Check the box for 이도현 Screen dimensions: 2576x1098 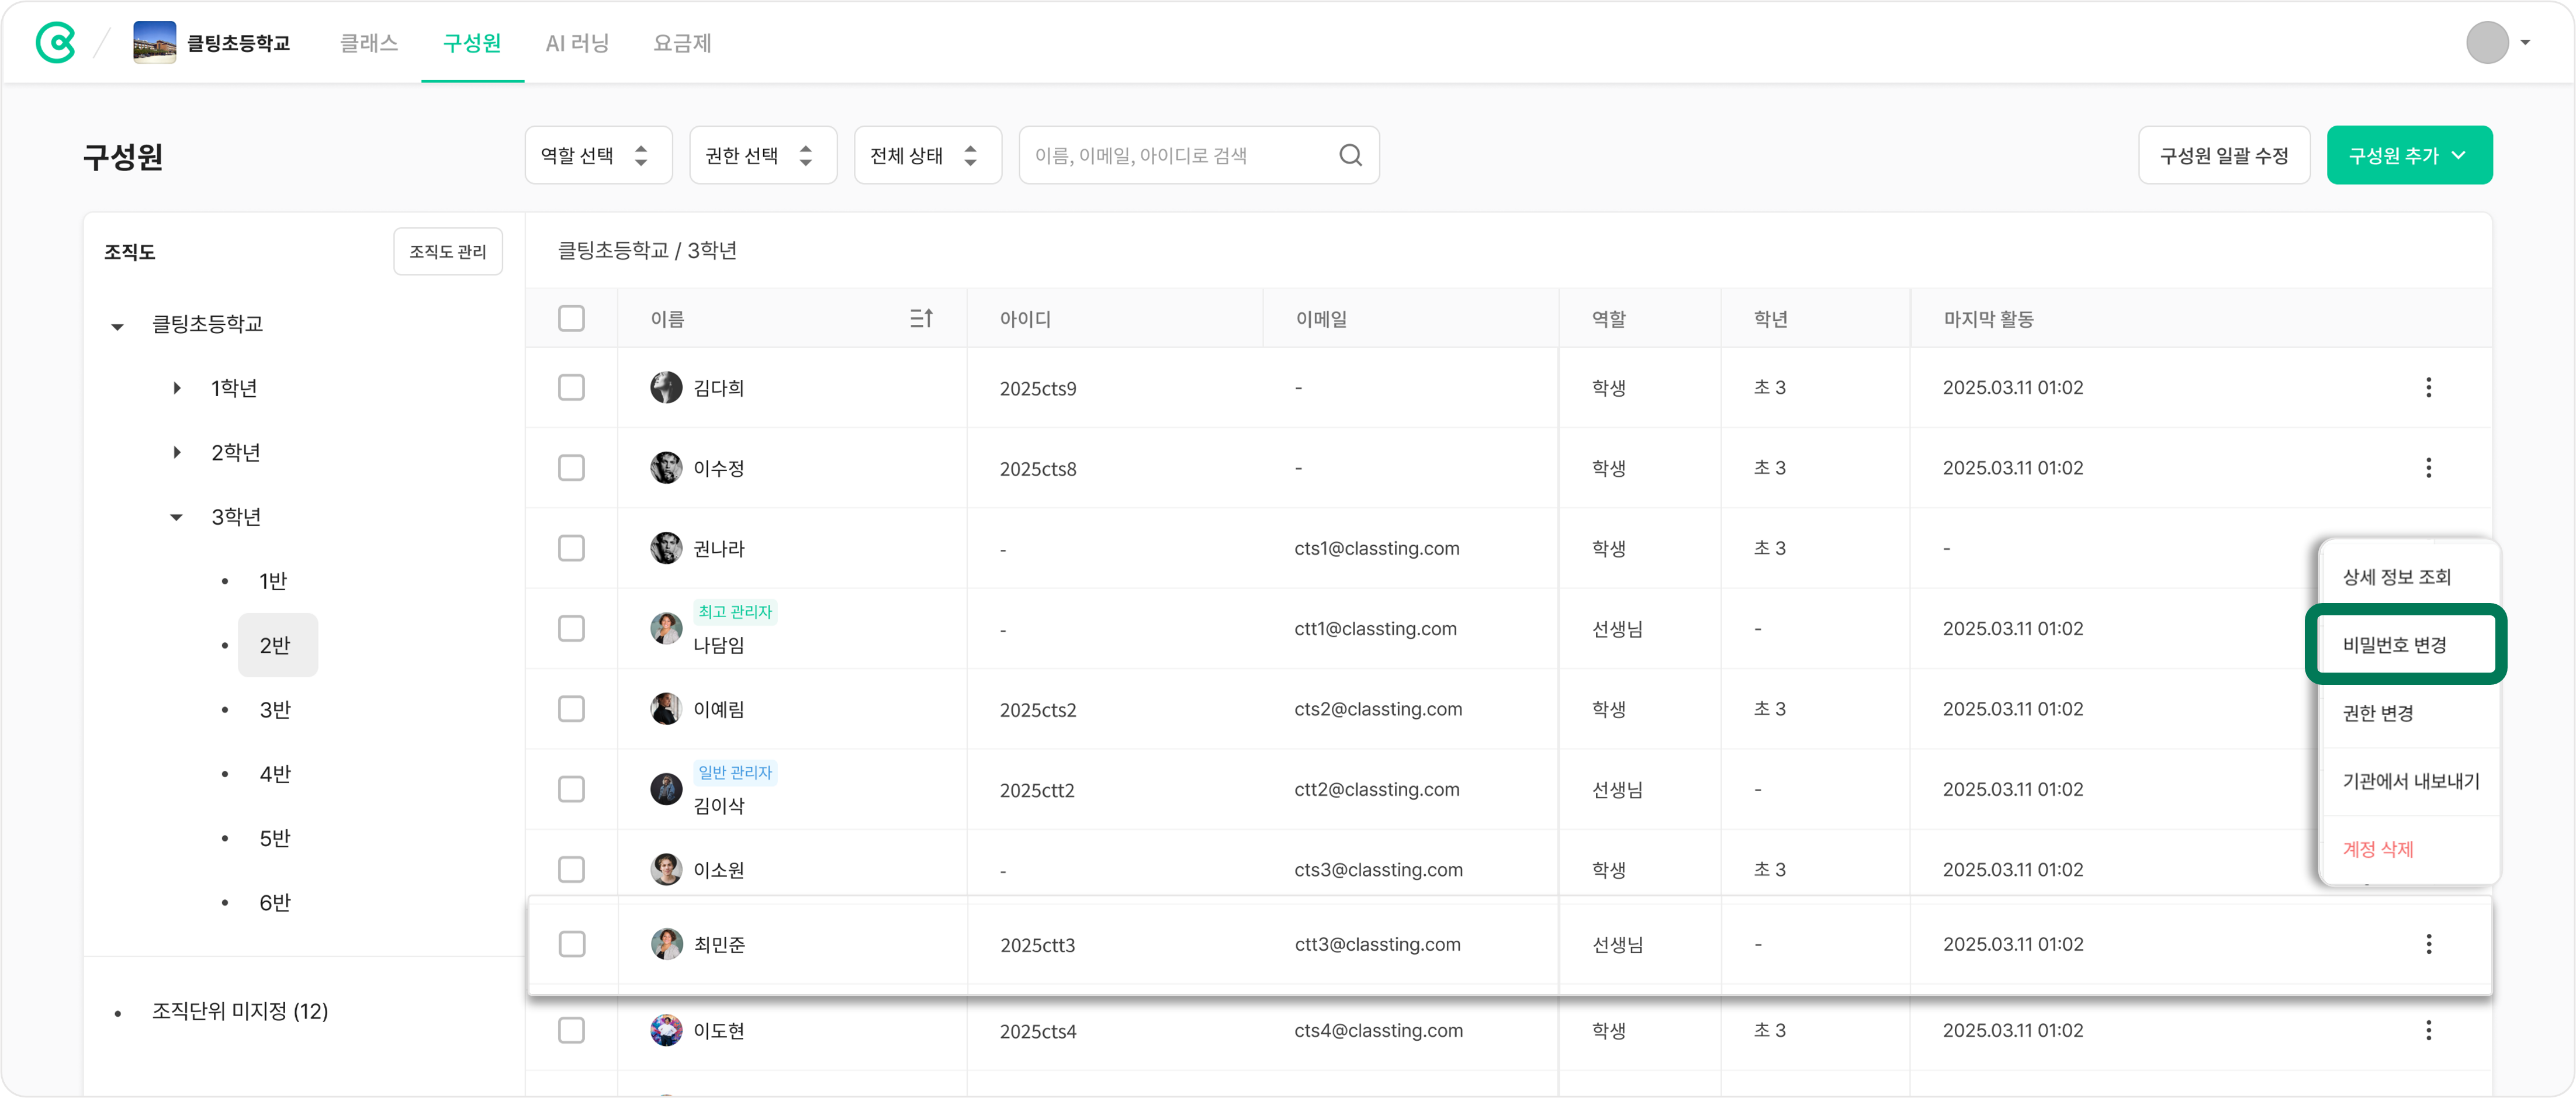pos(571,1030)
